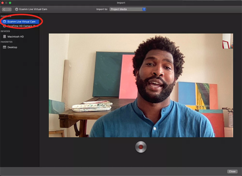Go forward with the right arrow button
This screenshot has width=242, height=176.
pyautogui.click(x=8, y=9)
